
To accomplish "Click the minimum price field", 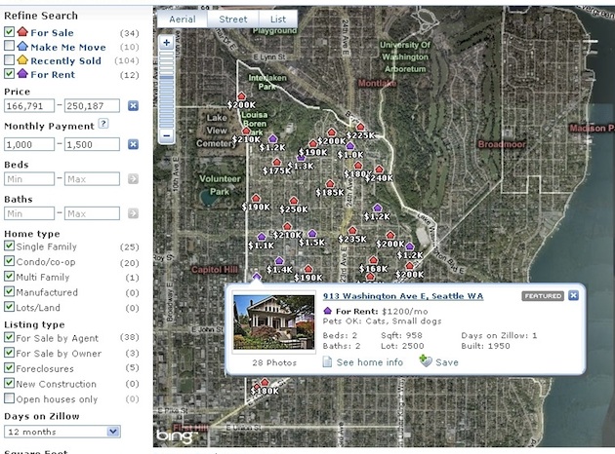I will [x=29, y=105].
